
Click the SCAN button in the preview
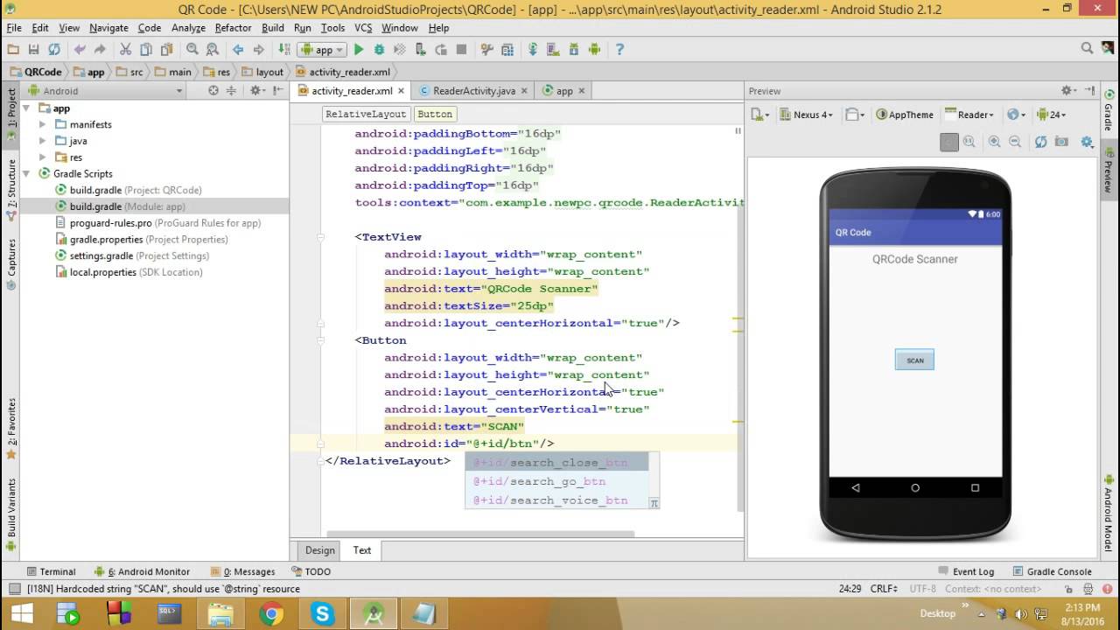pyautogui.click(x=914, y=360)
